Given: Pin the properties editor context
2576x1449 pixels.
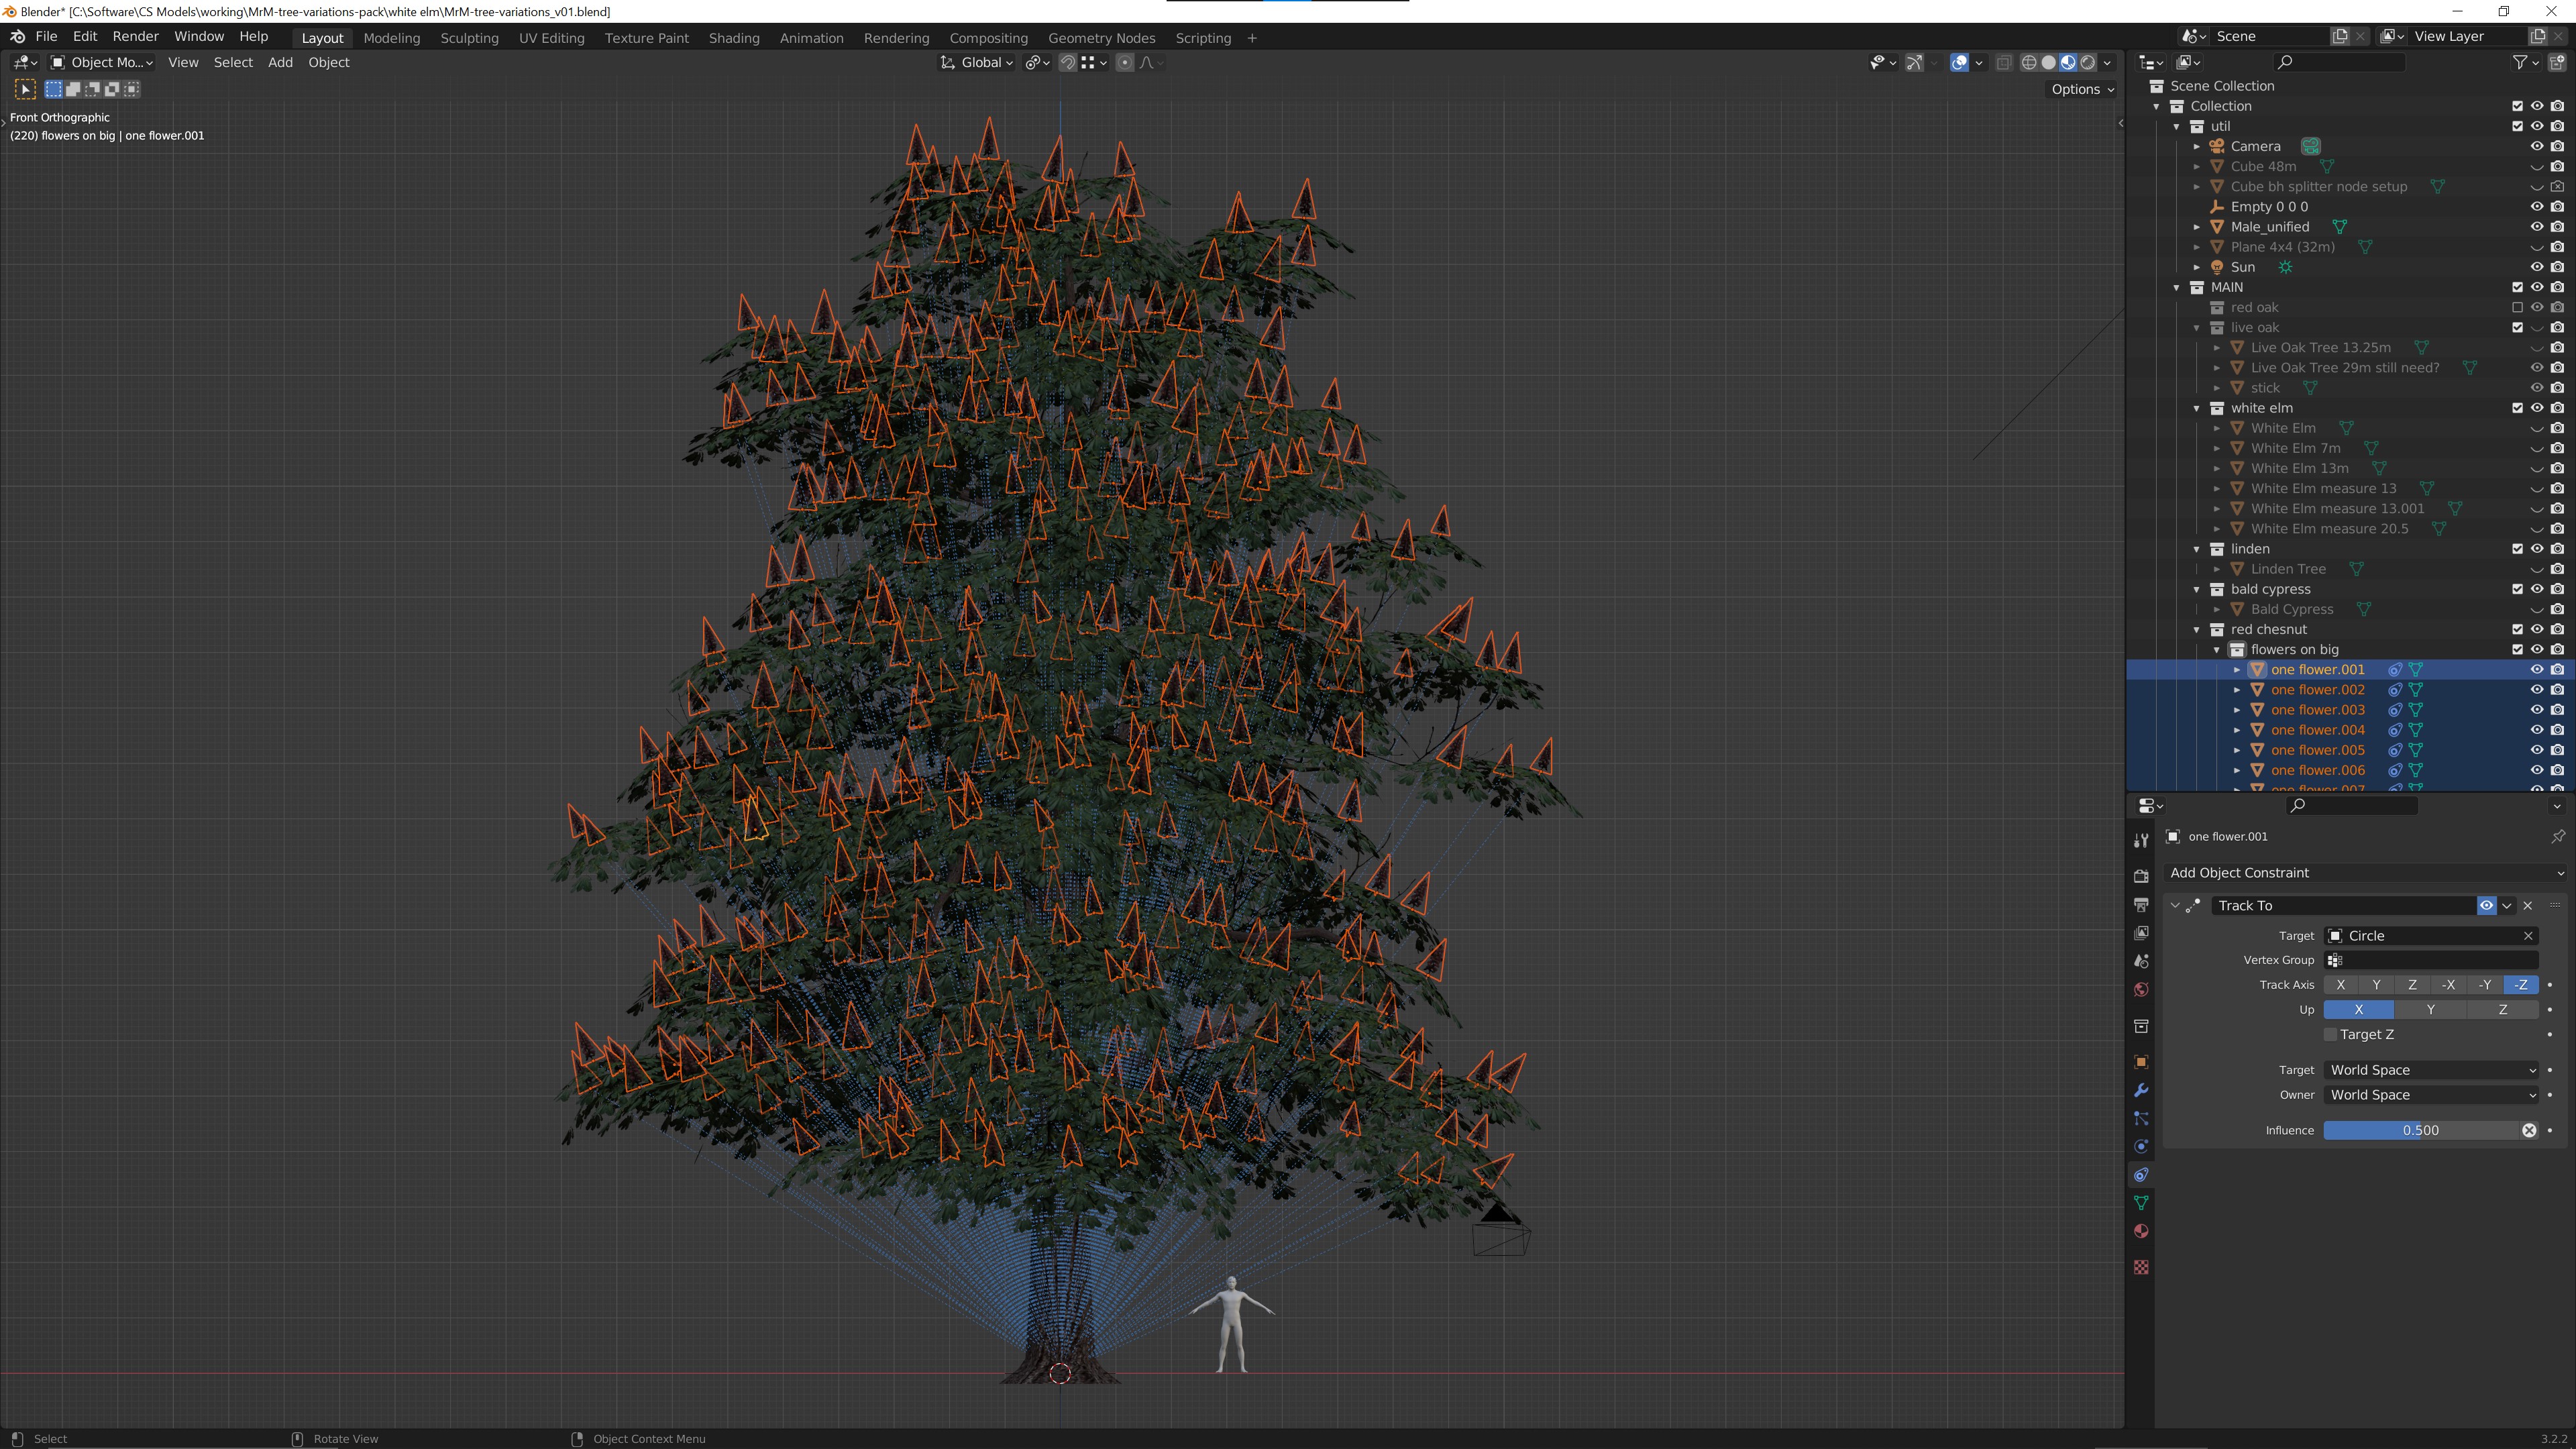Looking at the screenshot, I should (2557, 836).
